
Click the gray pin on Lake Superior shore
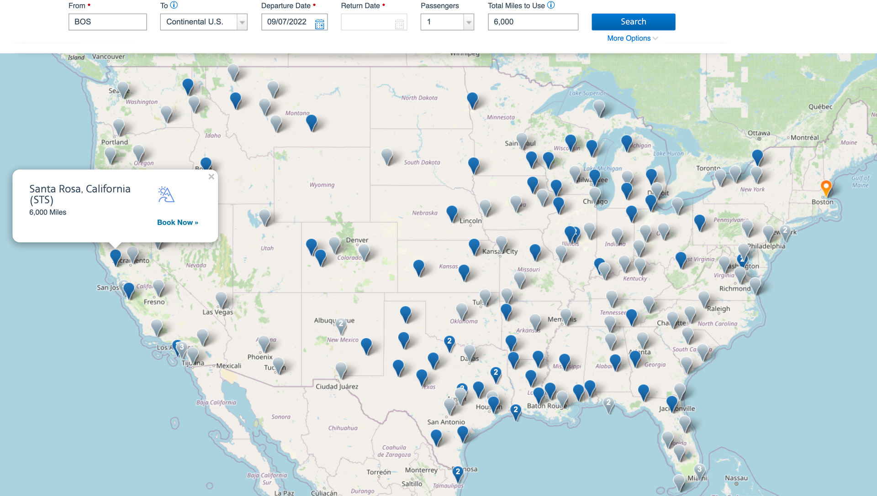pyautogui.click(x=599, y=108)
